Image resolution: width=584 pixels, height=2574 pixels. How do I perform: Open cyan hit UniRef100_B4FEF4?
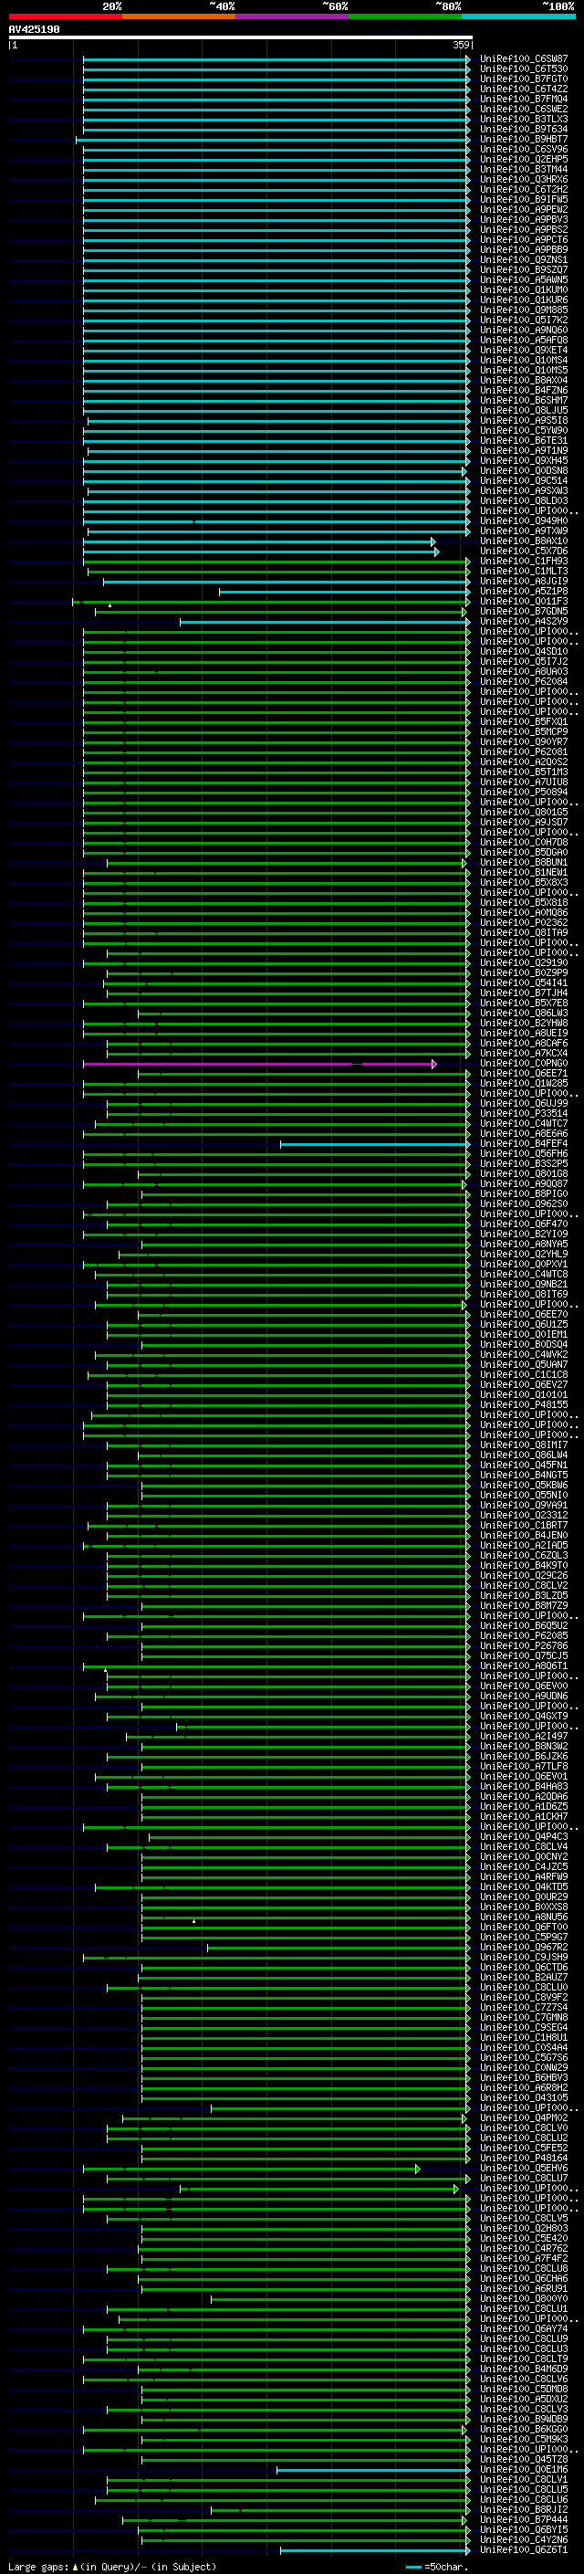coord(523,1144)
